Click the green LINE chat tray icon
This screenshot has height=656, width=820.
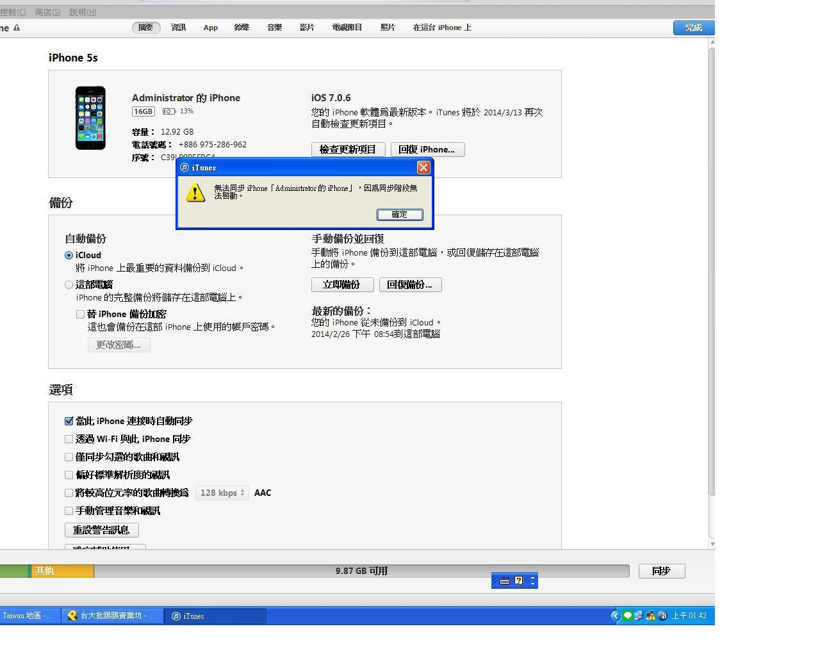click(628, 616)
